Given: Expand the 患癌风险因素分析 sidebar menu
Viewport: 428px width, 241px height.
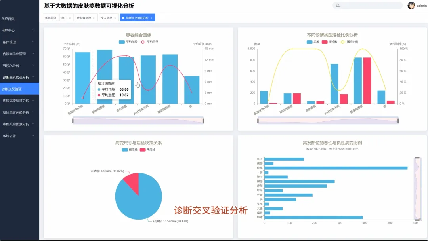Looking at the screenshot, I should coord(20,124).
